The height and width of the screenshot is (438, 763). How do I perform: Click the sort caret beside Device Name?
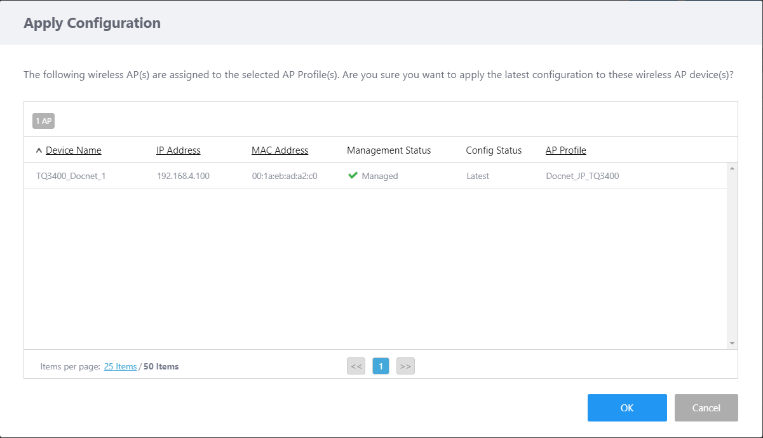pyautogui.click(x=39, y=151)
